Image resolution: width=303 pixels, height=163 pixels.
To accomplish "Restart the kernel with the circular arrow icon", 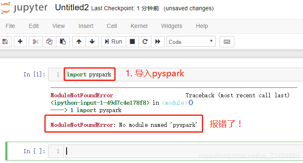I will [x=145, y=41].
